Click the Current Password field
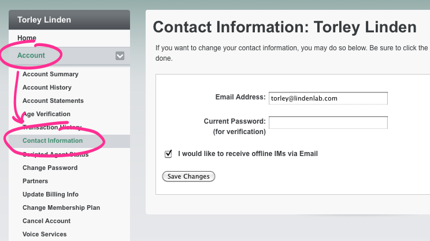Viewport: 430px width, 241px height. 328,123
